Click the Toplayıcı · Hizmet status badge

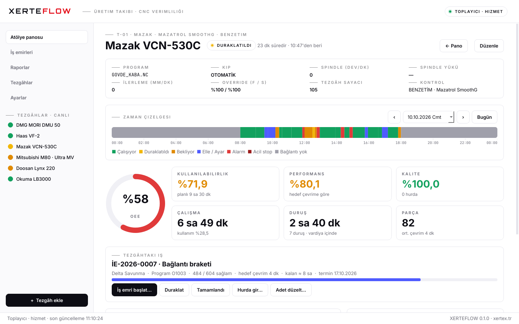tap(476, 12)
